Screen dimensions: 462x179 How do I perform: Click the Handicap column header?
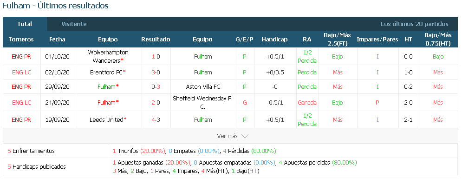(x=274, y=39)
